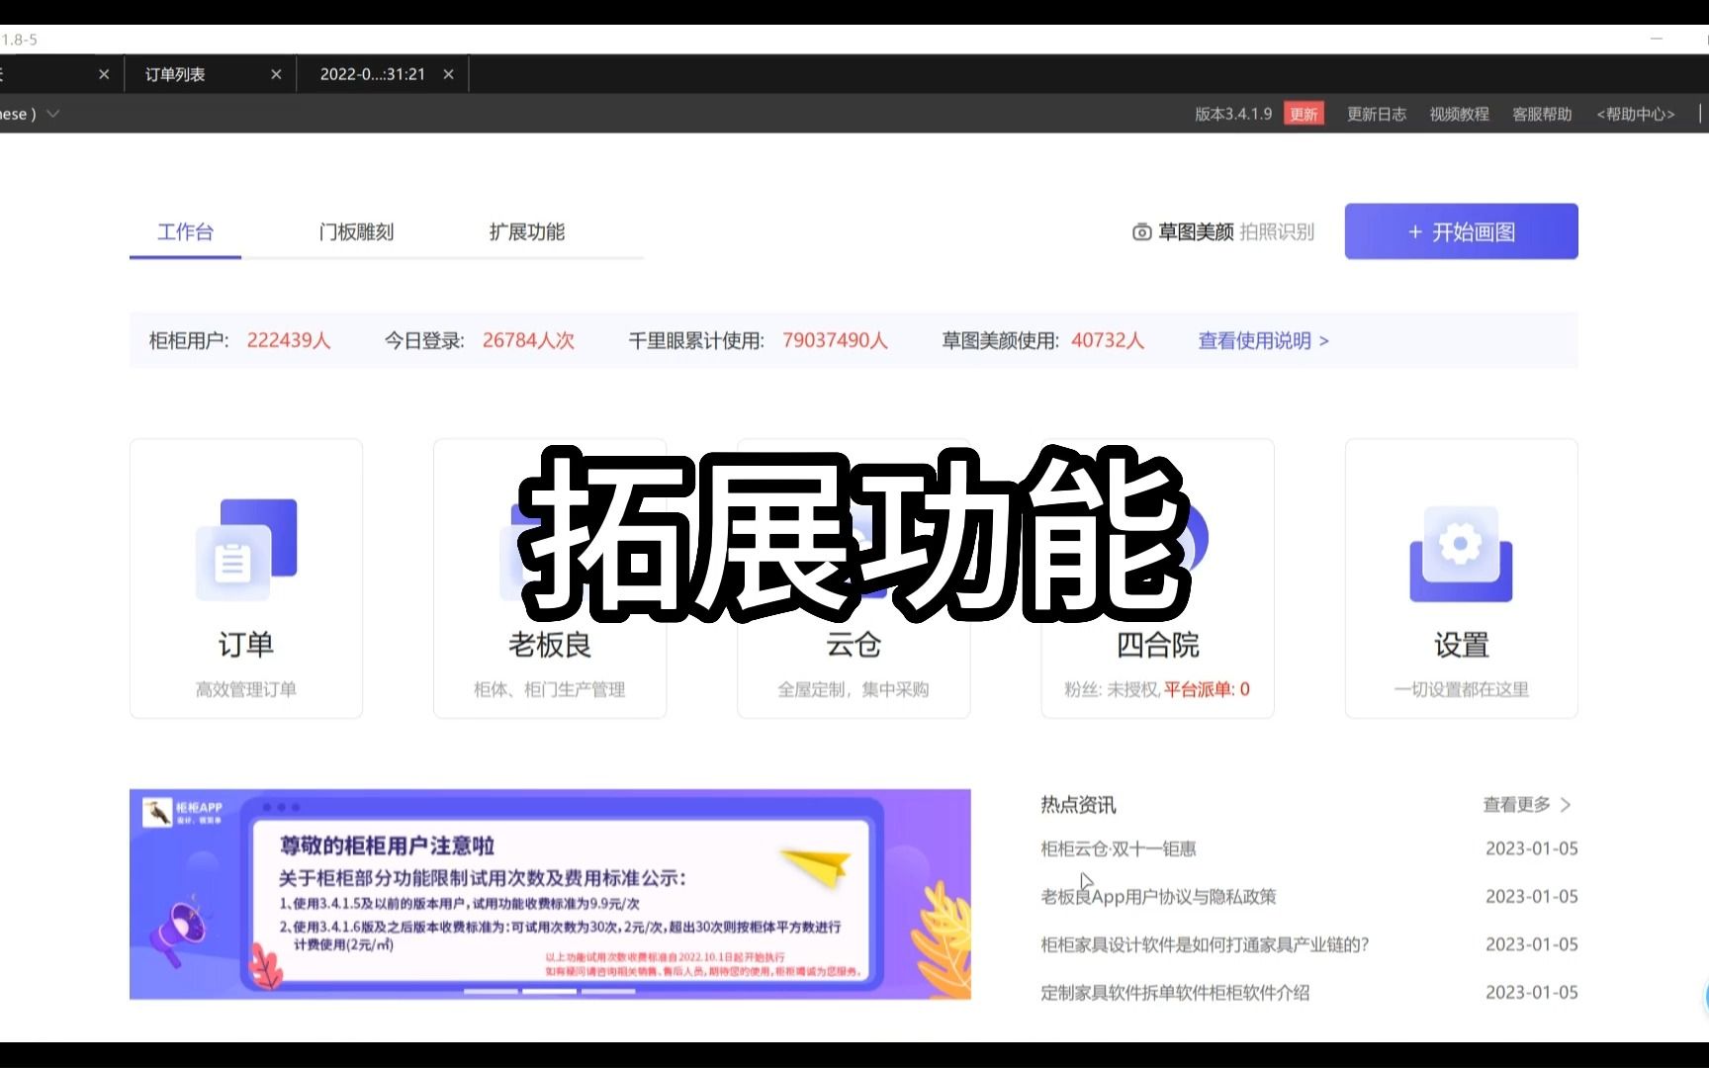The image size is (1709, 1068).
Task: Open the 订单 order management card icon
Action: [x=246, y=550]
